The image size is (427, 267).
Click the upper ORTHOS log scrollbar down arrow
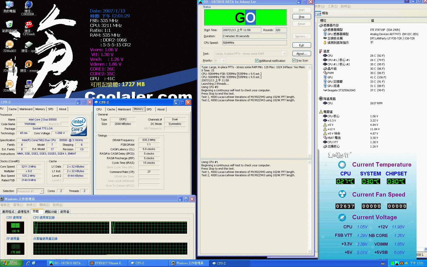309,156
